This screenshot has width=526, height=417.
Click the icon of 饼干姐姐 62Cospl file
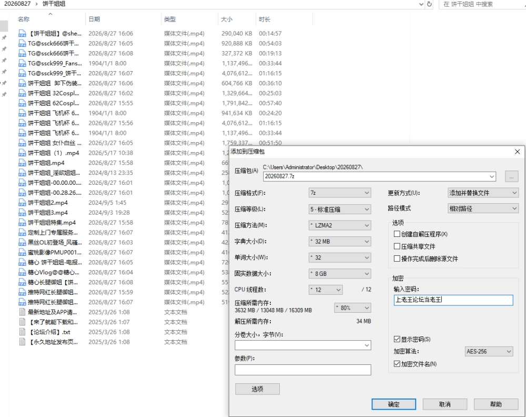click(x=22, y=103)
